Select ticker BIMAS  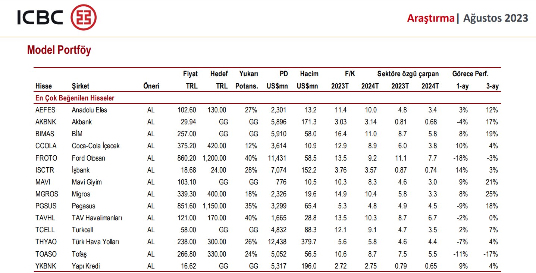tap(45, 134)
